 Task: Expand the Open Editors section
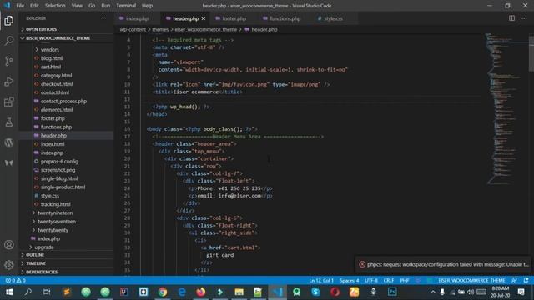67,29
